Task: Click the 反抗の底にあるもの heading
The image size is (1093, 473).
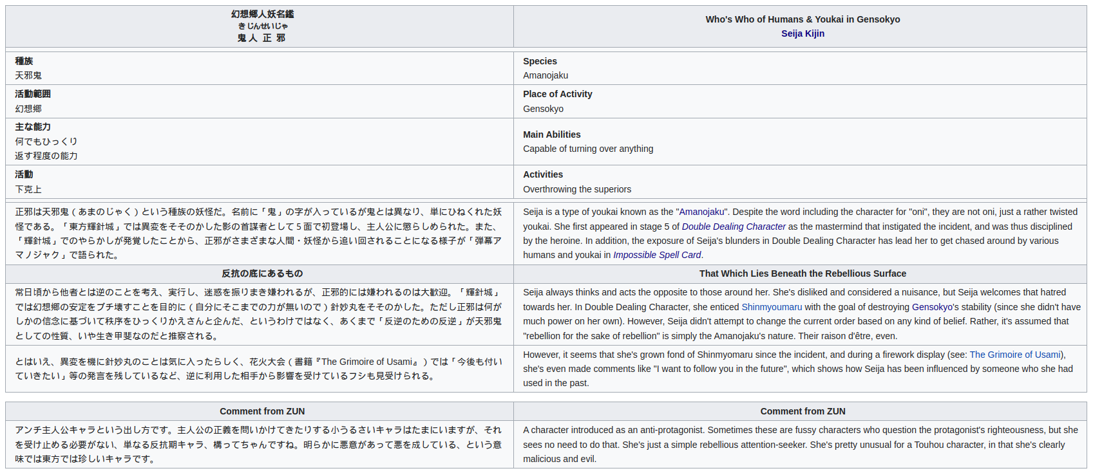Action: (x=262, y=274)
